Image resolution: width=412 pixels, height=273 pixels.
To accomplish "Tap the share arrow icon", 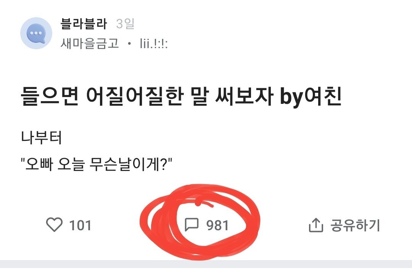I will [x=315, y=225].
